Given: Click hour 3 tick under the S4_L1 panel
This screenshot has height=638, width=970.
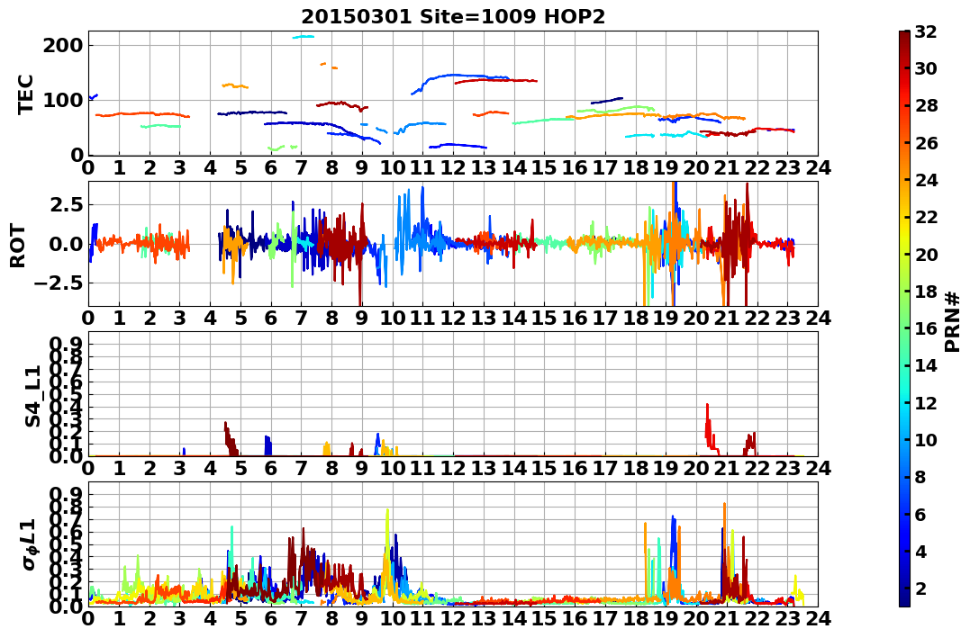Looking at the screenshot, I should point(180,468).
